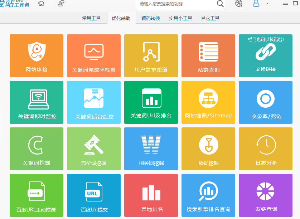Open the 关键词挖掘 tool

[36, 149]
